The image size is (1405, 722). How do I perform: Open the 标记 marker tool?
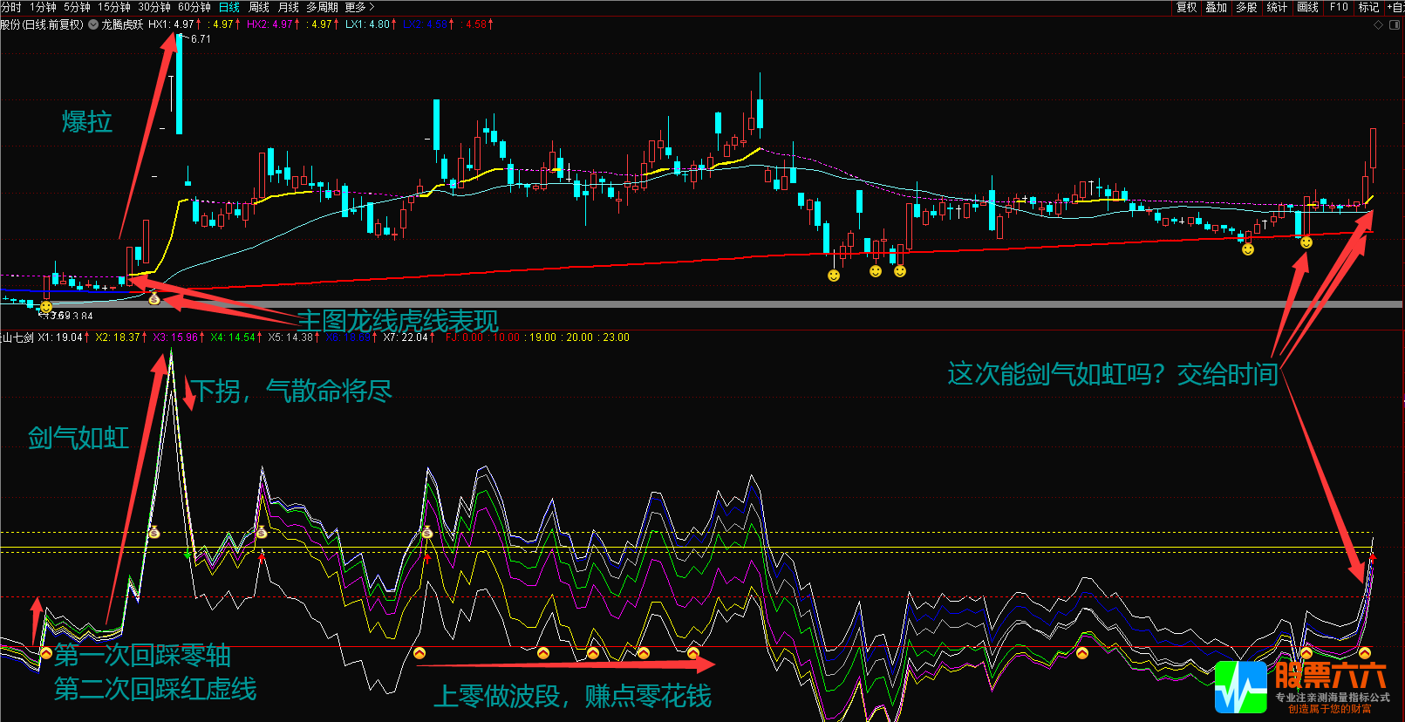1368,7
